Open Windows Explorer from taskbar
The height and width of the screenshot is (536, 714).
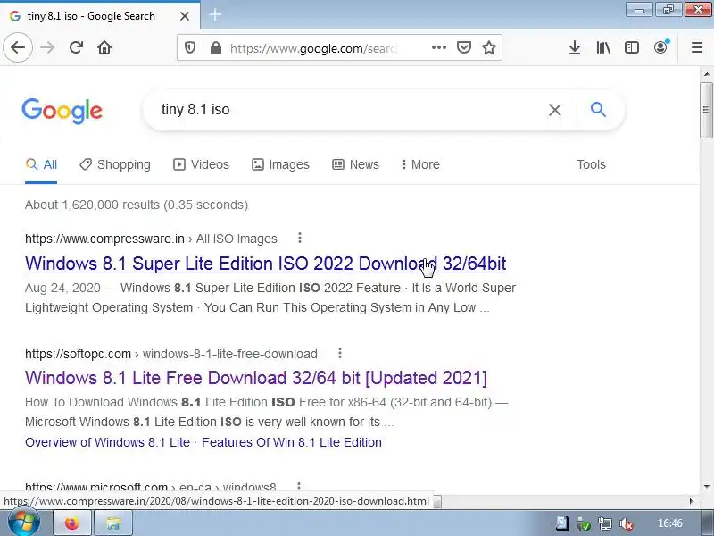pos(113,523)
